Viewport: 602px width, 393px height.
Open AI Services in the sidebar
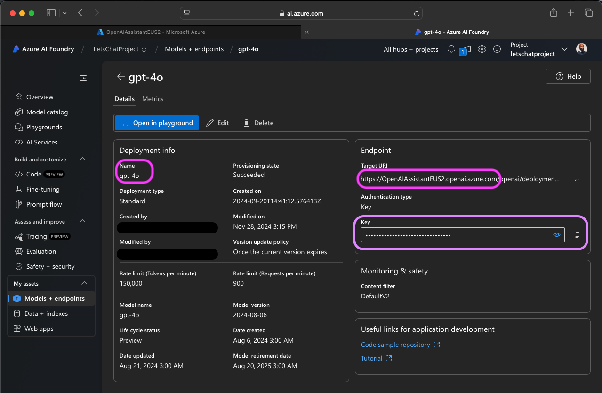[x=41, y=142]
